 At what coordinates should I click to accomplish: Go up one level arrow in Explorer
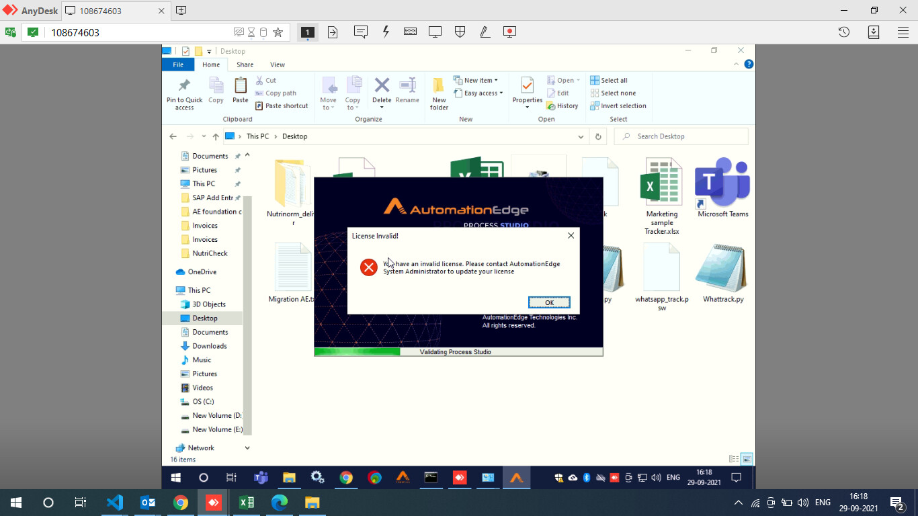[216, 136]
